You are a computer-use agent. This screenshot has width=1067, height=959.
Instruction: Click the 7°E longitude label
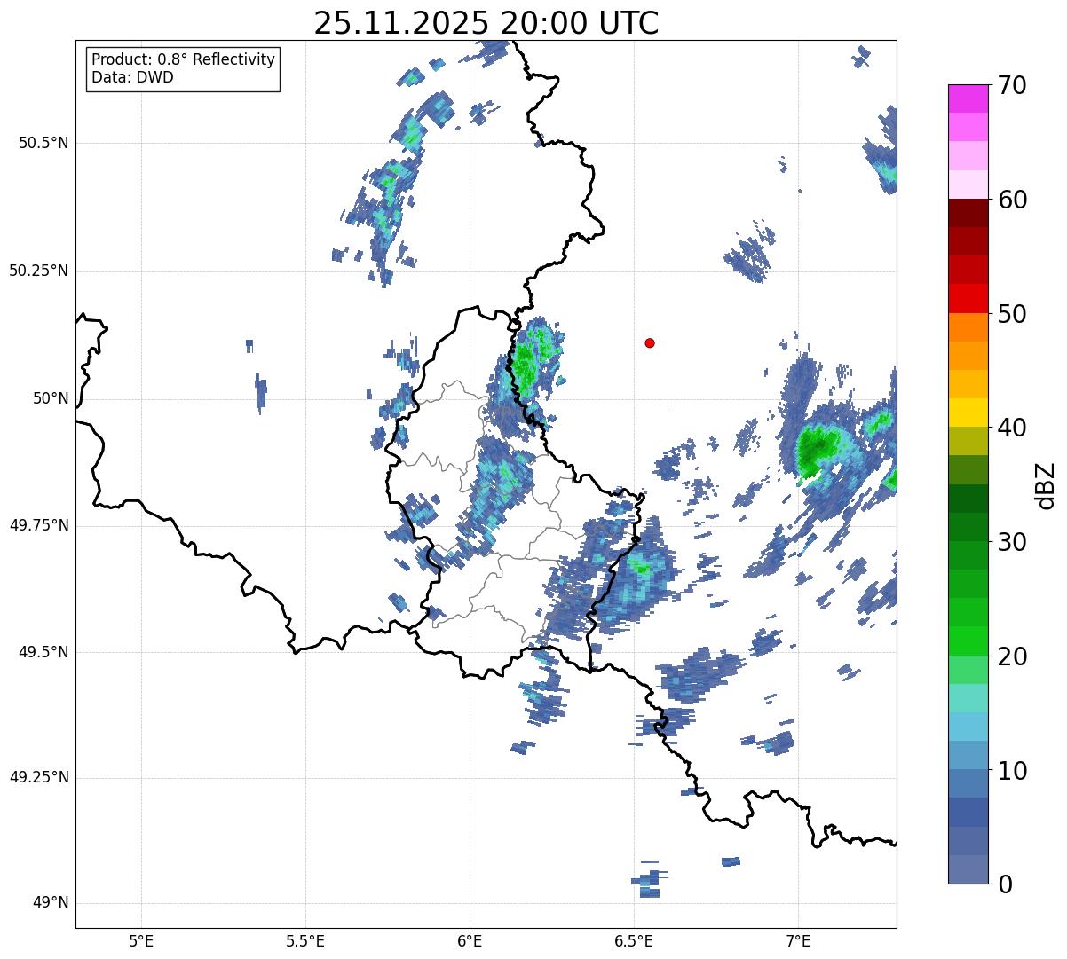tap(798, 940)
